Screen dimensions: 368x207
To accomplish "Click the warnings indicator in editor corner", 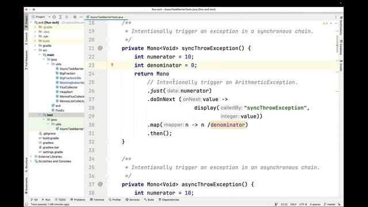I will [x=325, y=23].
